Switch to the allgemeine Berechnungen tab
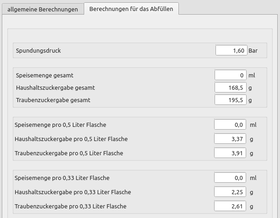Screen dimensions: 280x218 click(x=43, y=9)
